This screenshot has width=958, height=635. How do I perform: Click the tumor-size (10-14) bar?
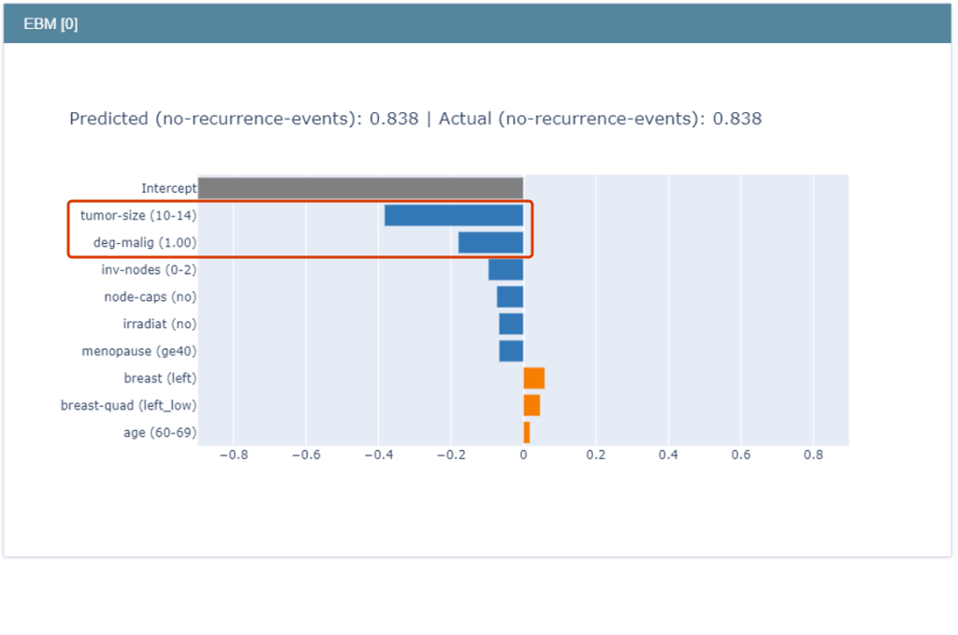[454, 215]
